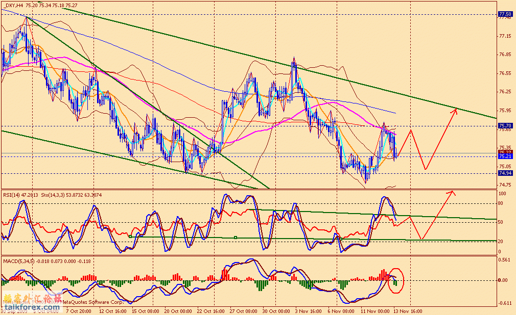Viewport: 516px width, 315px height.
Task: Click the 0.00 value on MACD scale
Action: (503, 280)
